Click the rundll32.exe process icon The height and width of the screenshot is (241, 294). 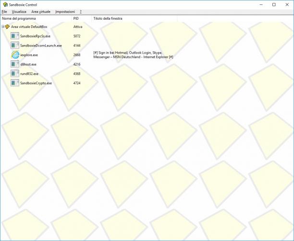(15, 73)
